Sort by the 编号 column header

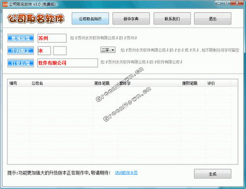tap(19, 83)
